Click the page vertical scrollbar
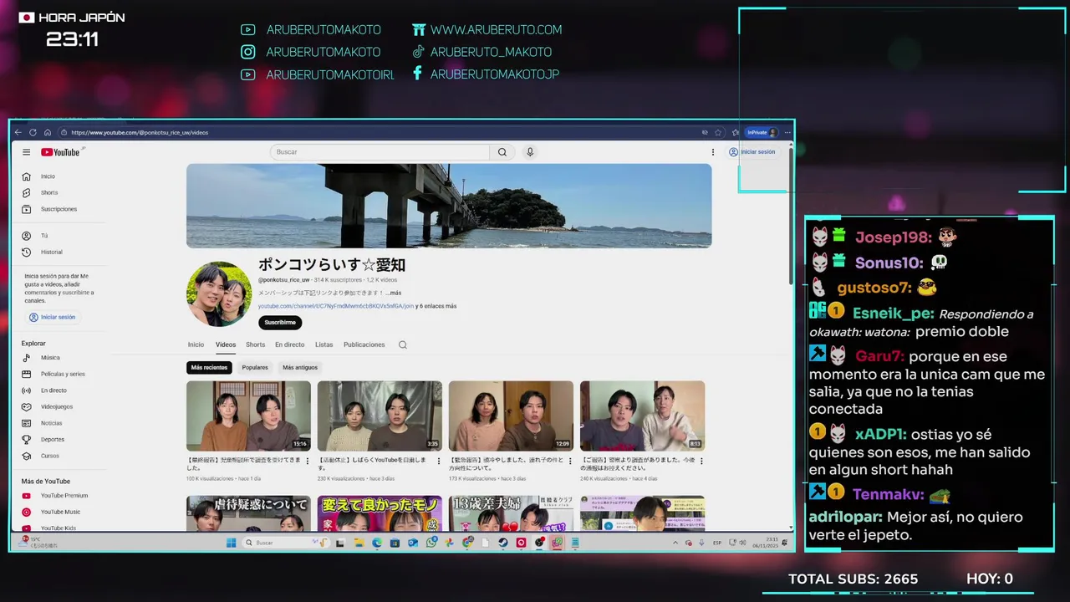This screenshot has height=602, width=1070. [x=791, y=217]
